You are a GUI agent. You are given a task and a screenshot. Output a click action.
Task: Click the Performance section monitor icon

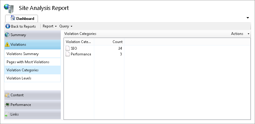tap(7, 105)
